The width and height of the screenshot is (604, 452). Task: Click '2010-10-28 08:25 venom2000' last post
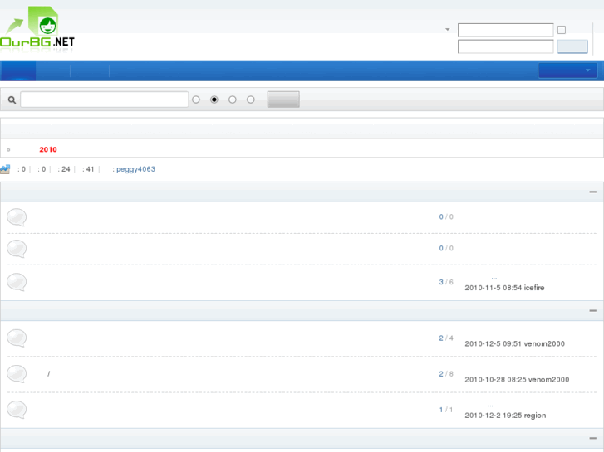coord(517,380)
